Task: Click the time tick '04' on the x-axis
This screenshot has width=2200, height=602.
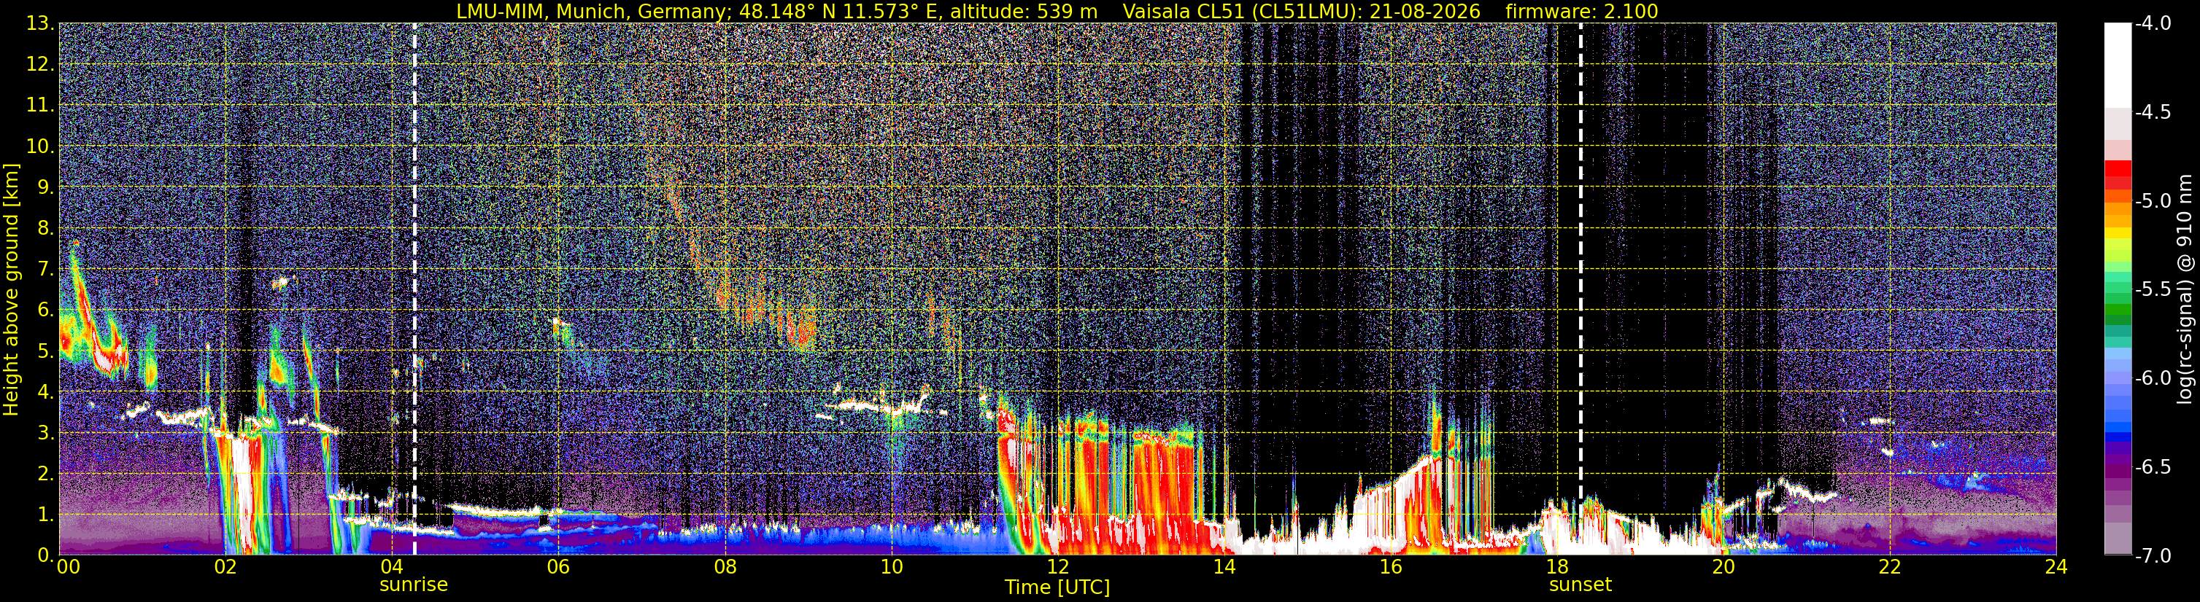Action: click(392, 566)
